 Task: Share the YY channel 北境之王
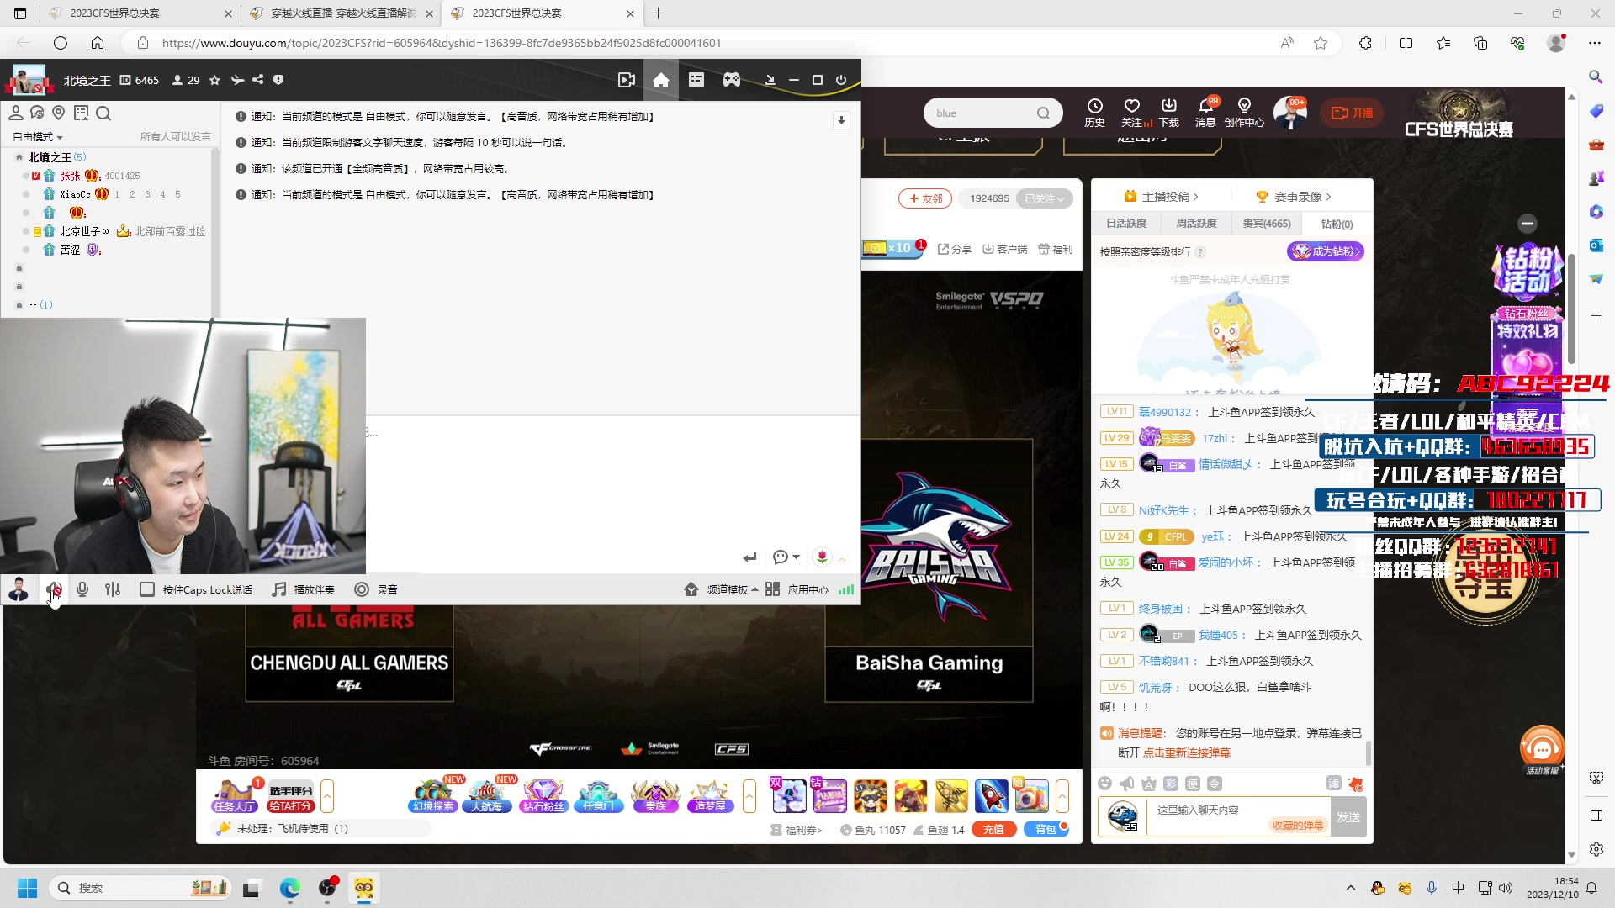(x=258, y=80)
